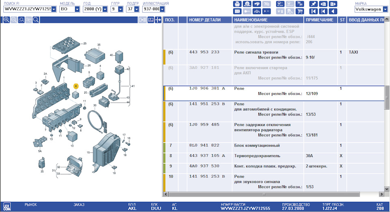
Task: Click the horizontal scrollbar thumb
Action: [x=264, y=194]
